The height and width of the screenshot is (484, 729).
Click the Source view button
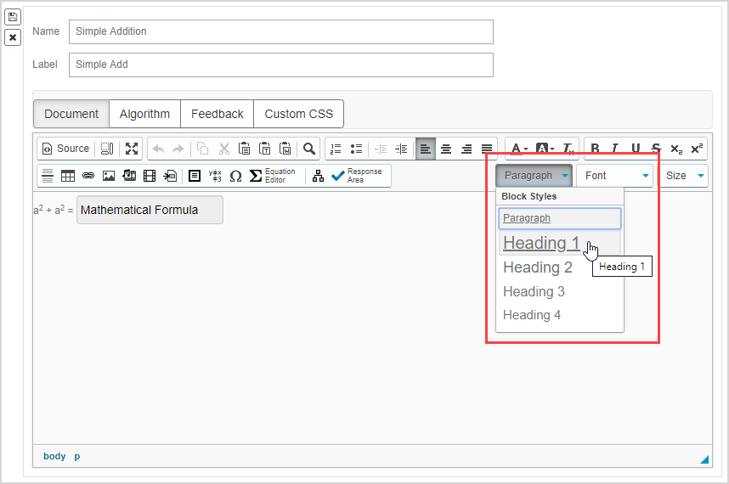[x=65, y=149]
